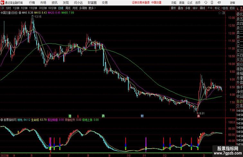Click the 多股 button
Image resolution: width=243 pixels, height=157 pixels.
point(188,8)
